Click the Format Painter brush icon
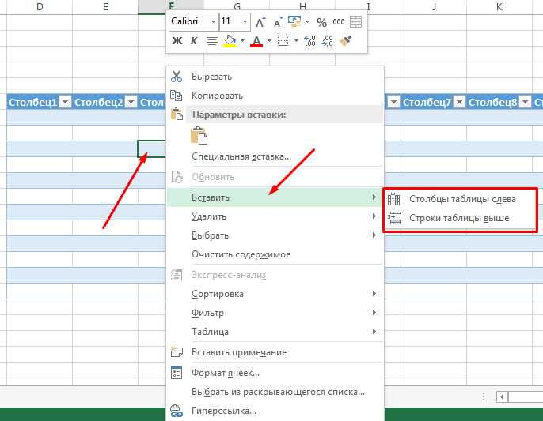The image size is (543, 421). coord(346,41)
